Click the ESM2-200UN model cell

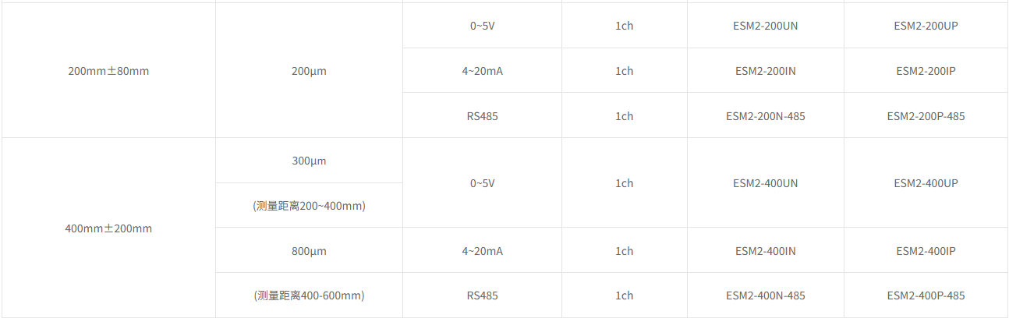click(765, 26)
